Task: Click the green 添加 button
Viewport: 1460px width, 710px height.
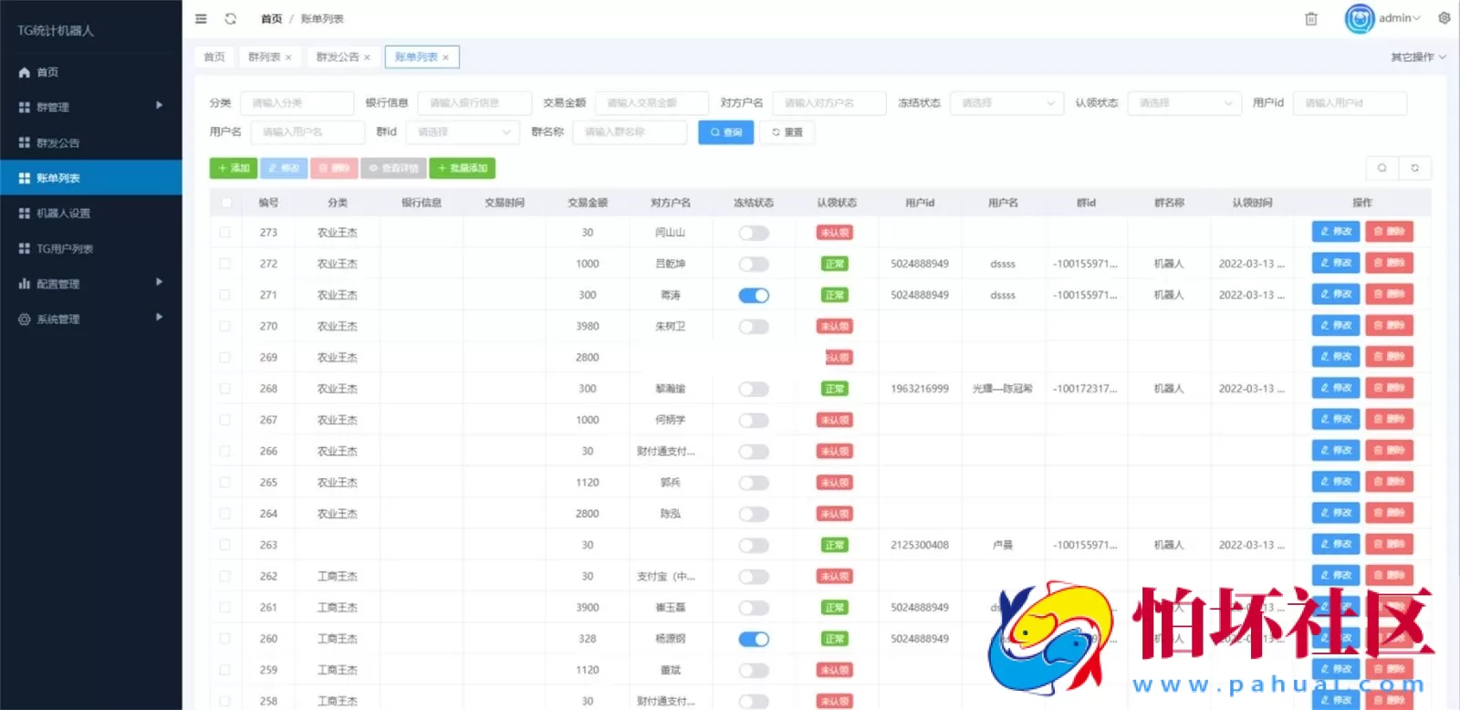Action: point(234,168)
